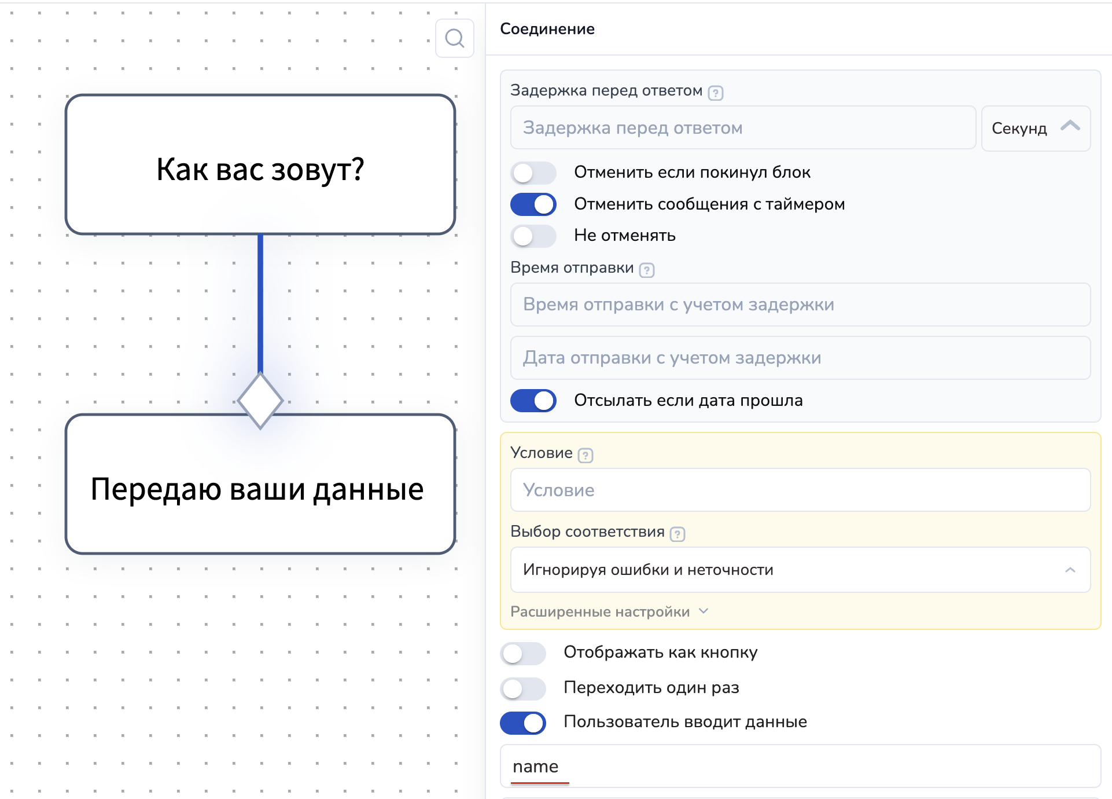Click help icon next to Выбор соответствия
This screenshot has height=799, width=1112.
[x=677, y=534]
